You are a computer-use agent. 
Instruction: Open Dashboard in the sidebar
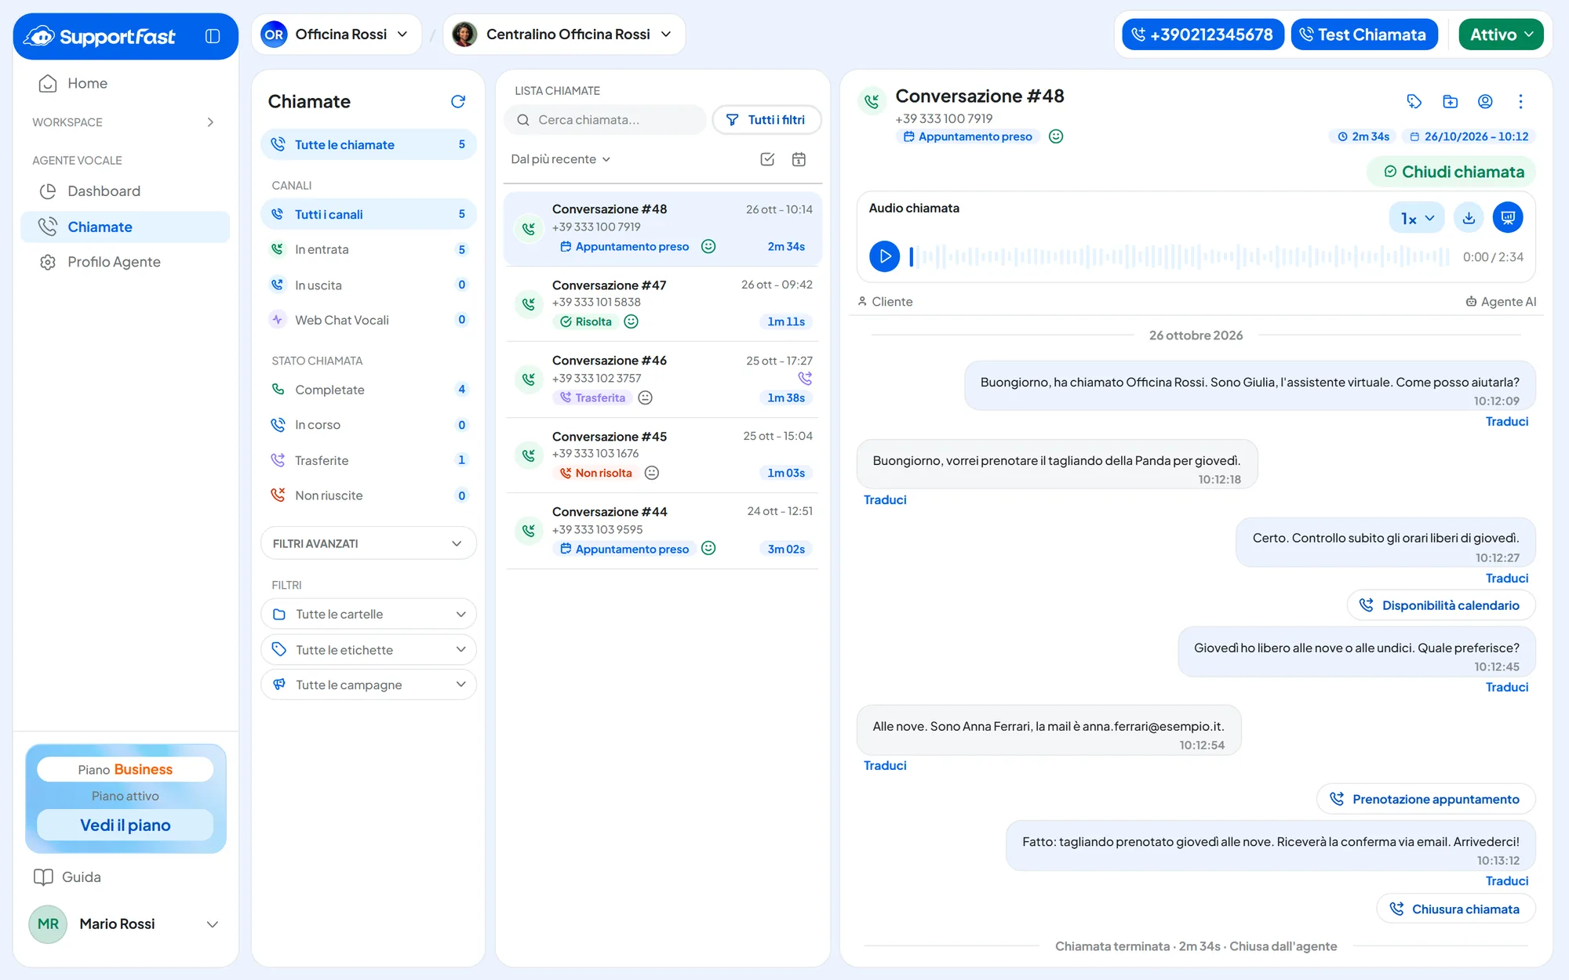point(126,191)
